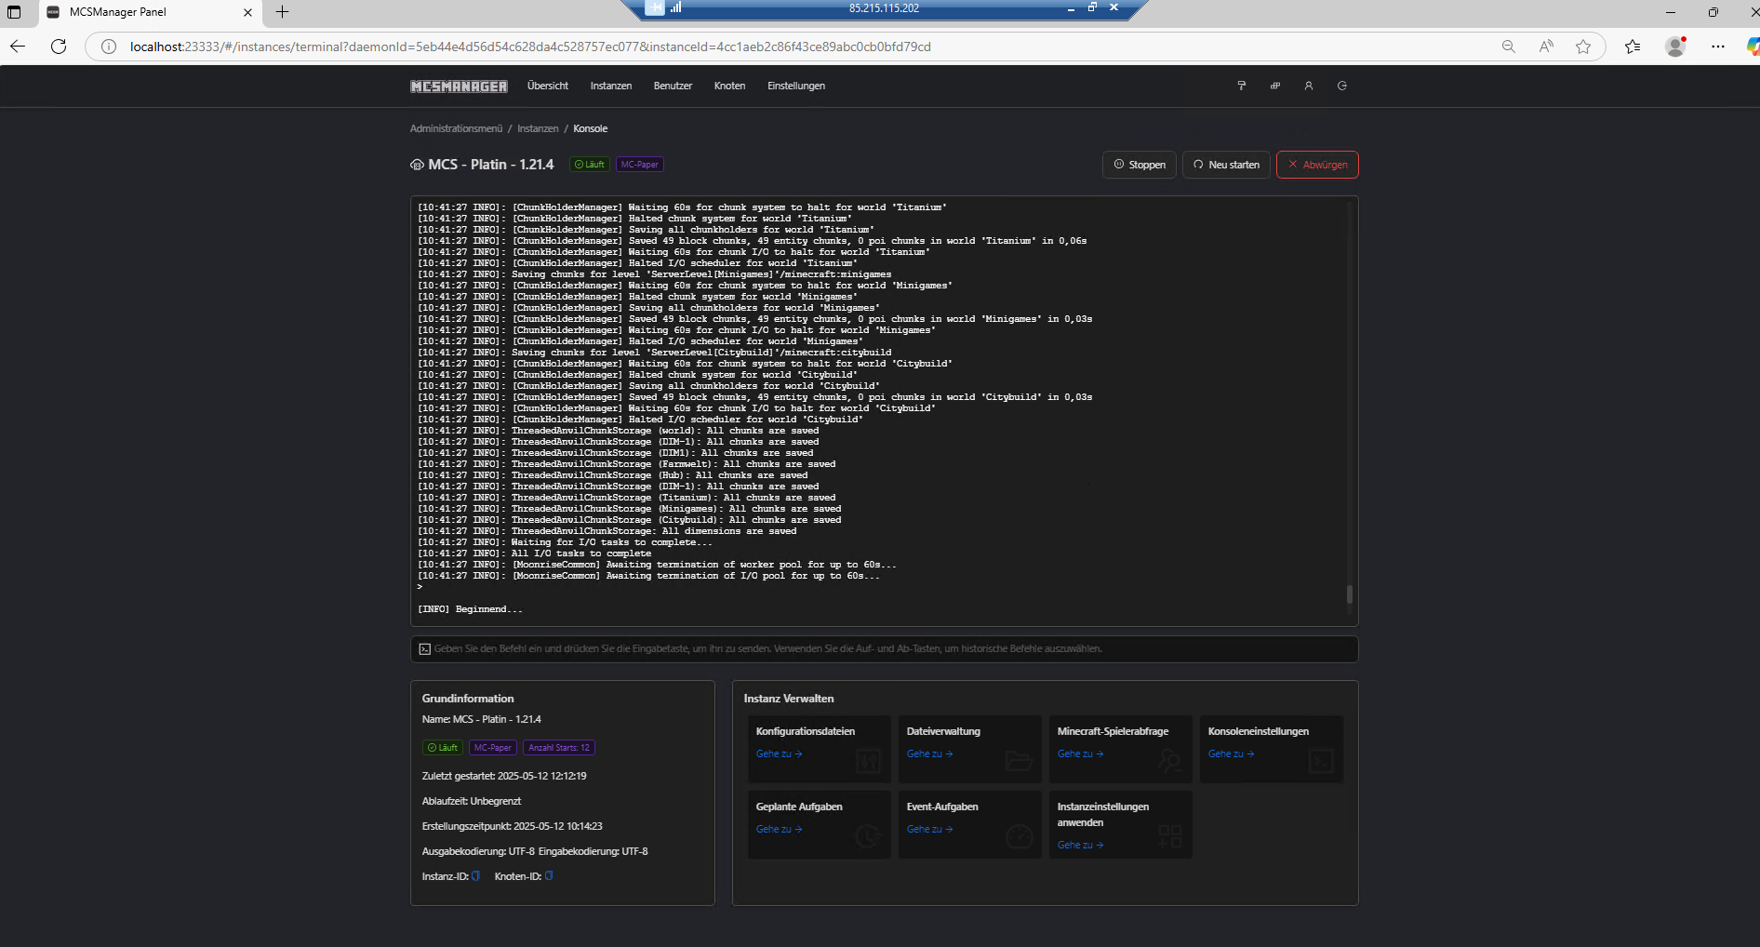View site information icon in address bar
This screenshot has height=947, width=1760.
(x=109, y=47)
